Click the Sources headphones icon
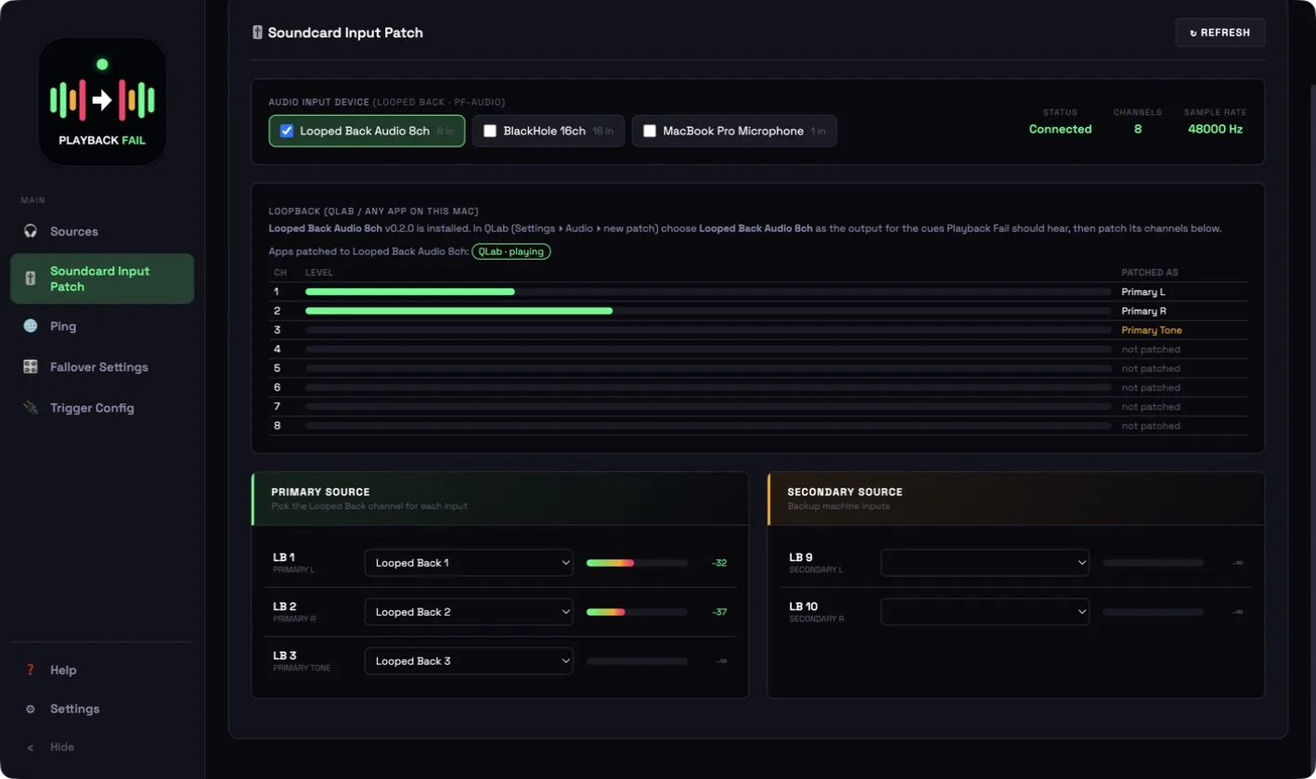Image resolution: width=1316 pixels, height=779 pixels. [x=30, y=231]
